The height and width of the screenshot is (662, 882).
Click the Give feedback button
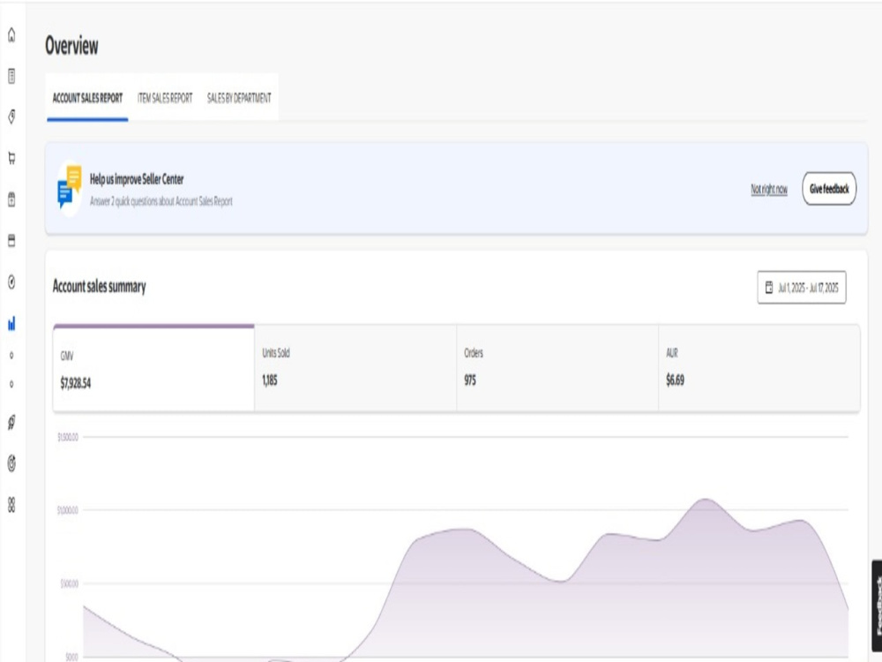point(829,189)
